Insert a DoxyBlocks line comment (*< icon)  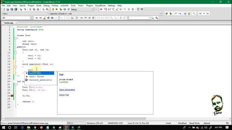pyautogui.click(x=180, y=14)
